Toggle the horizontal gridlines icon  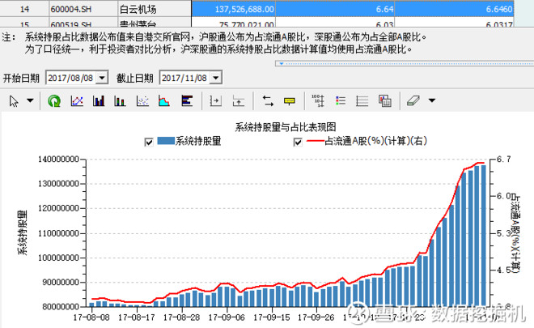pos(362,101)
